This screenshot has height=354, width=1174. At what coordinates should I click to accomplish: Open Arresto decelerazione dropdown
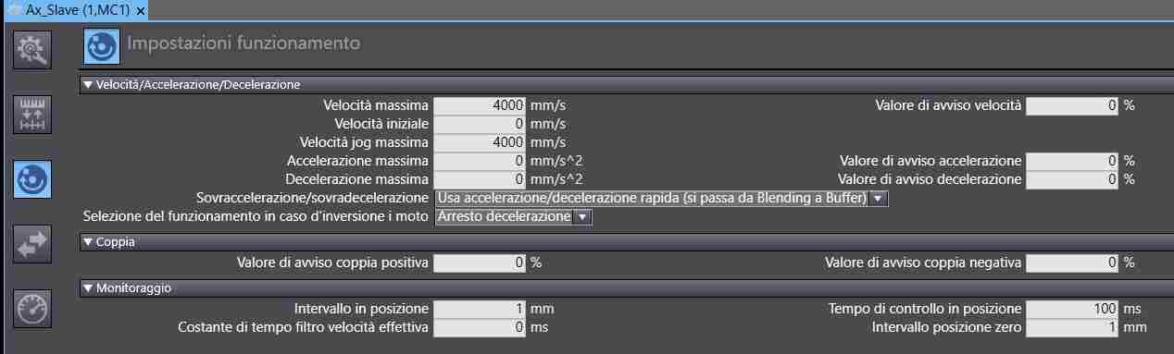click(513, 216)
